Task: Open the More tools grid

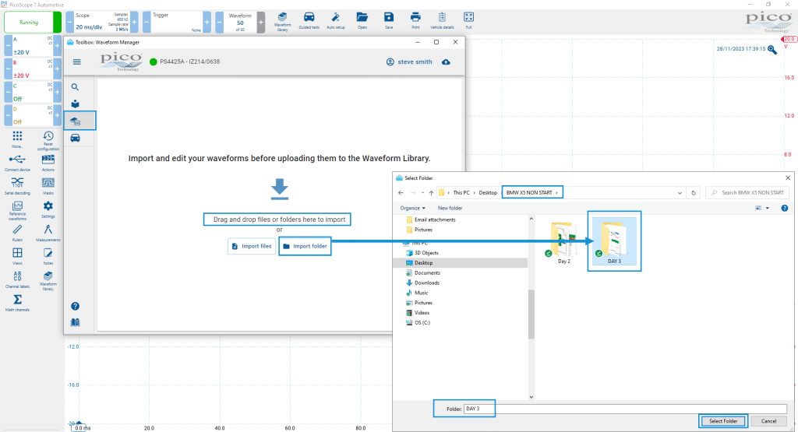Action: [17, 139]
